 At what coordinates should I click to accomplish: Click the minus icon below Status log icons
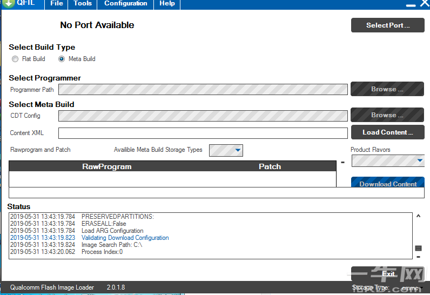(x=418, y=257)
